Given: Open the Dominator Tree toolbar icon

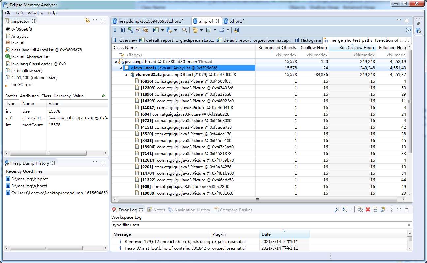Looking at the screenshot, I should [130, 30].
